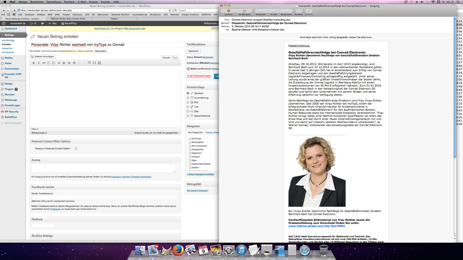Mark message as junk with Ist Werbung
This screenshot has width=463, height=260.
tap(244, 11)
